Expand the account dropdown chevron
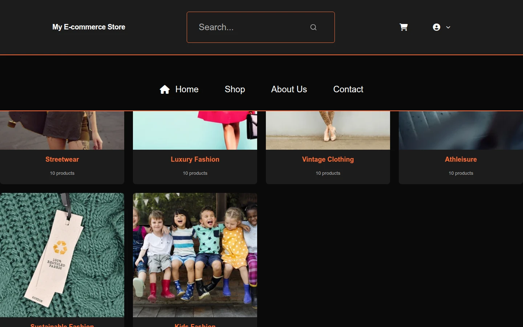Screen dimensions: 523x327 tap(448, 27)
